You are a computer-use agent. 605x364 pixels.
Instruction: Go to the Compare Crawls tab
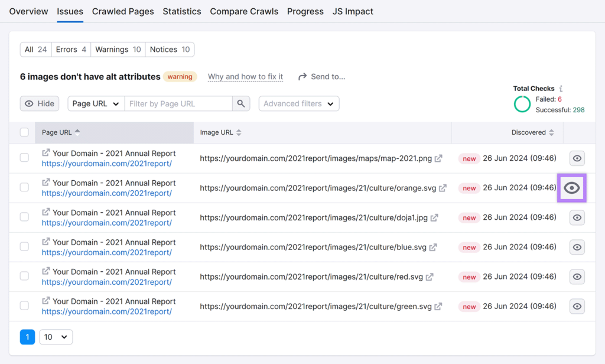coord(244,12)
